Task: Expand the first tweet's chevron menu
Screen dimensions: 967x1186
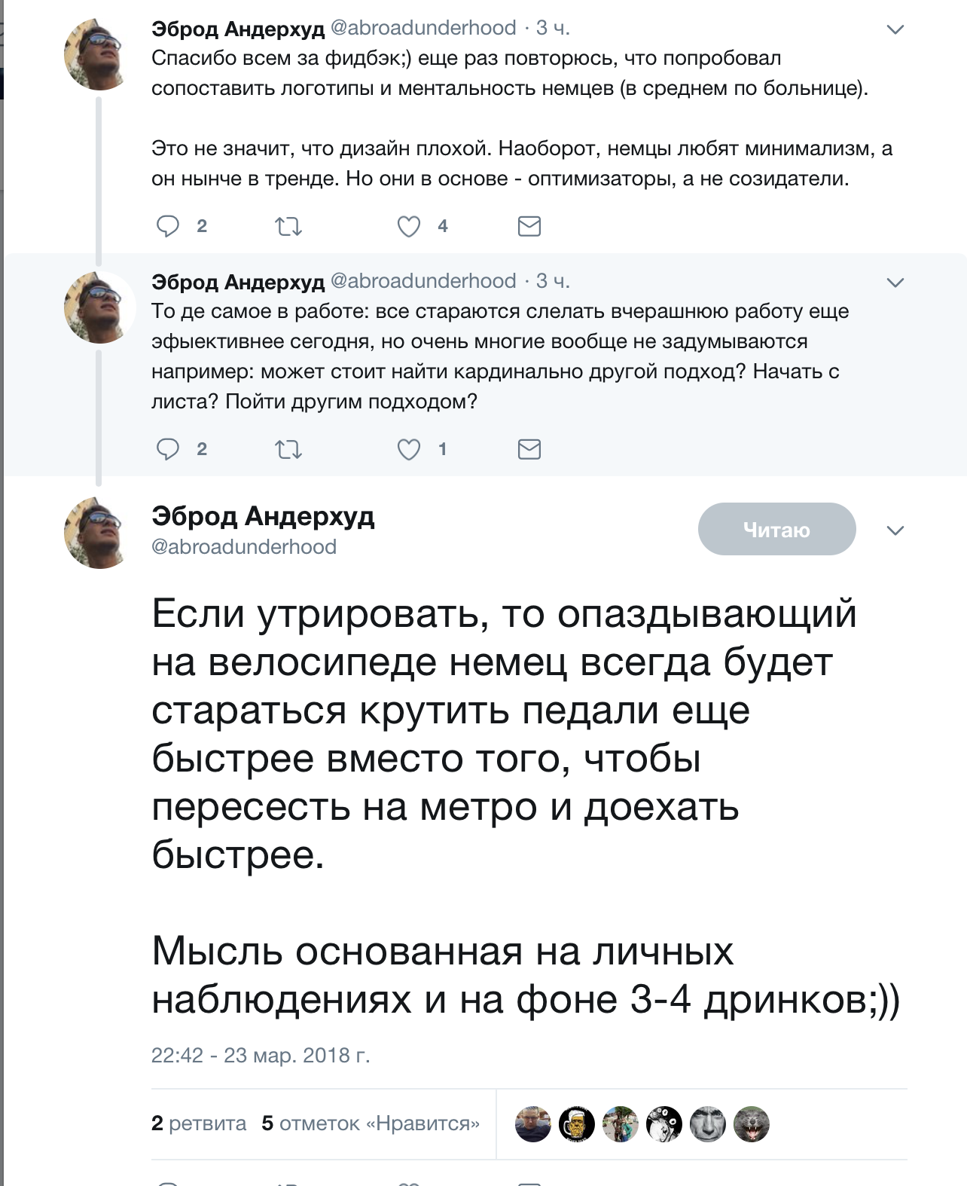Action: pos(895,29)
